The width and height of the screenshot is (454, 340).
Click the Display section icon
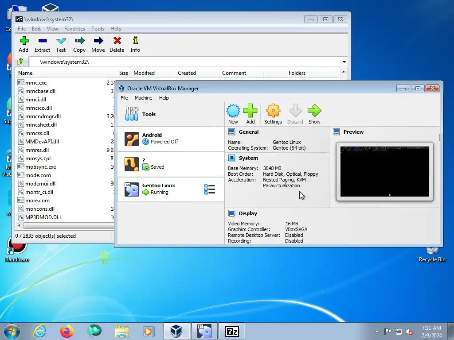(x=231, y=213)
